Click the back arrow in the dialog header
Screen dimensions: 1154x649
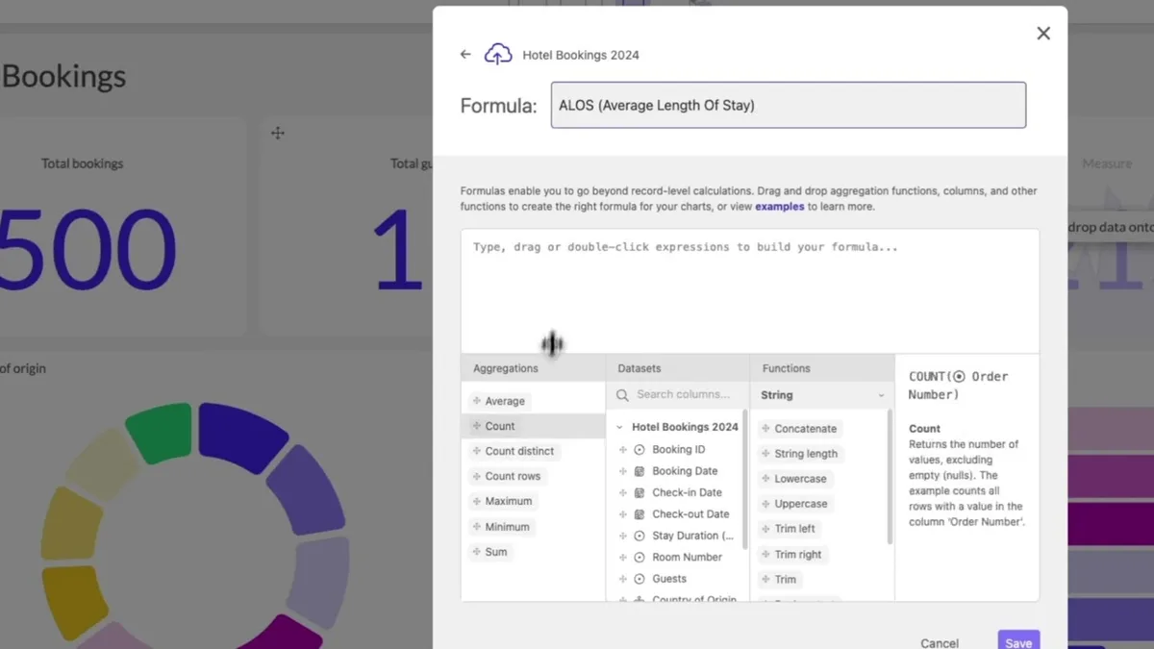(465, 55)
